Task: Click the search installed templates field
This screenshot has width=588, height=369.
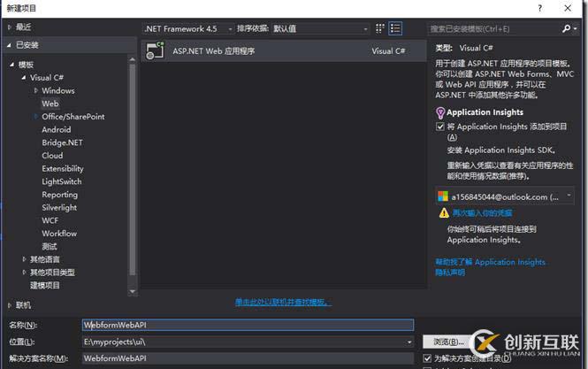Action: coord(495,28)
